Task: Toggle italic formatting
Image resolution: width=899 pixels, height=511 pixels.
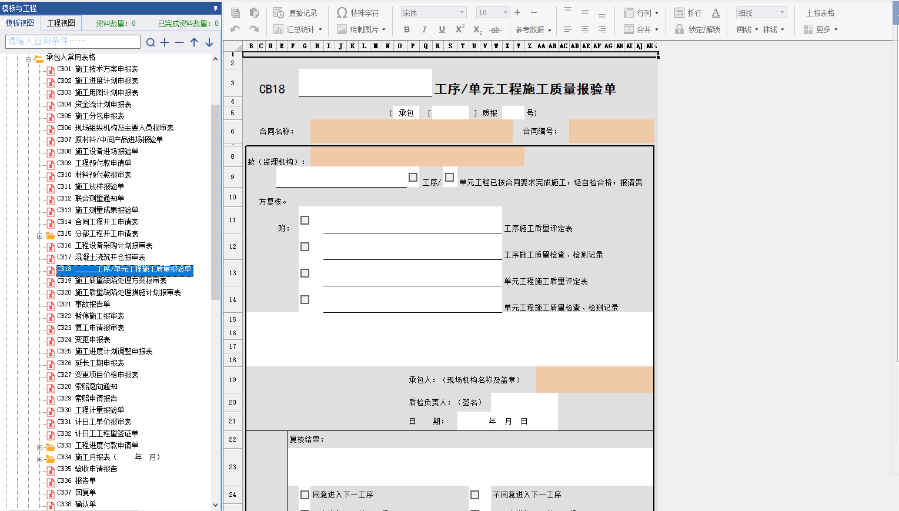Action: click(425, 29)
